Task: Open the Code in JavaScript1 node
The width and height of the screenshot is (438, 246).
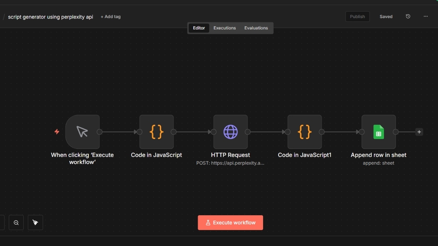Action: [x=305, y=131]
